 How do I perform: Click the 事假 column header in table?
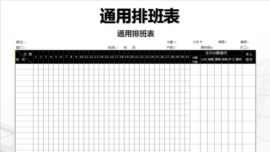pyautogui.click(x=218, y=59)
